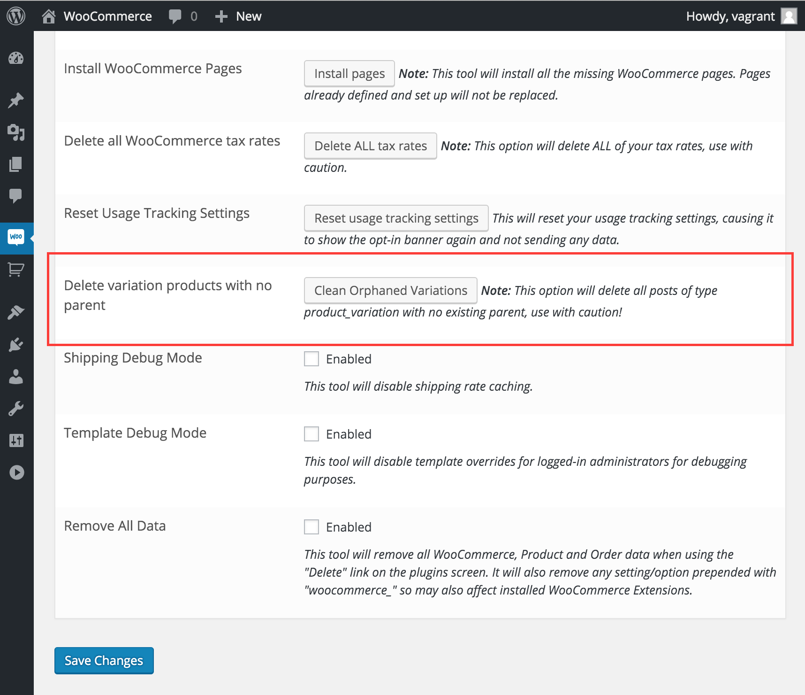The image size is (805, 695).
Task: Click the plus New icon in admin bar
Action: point(221,16)
